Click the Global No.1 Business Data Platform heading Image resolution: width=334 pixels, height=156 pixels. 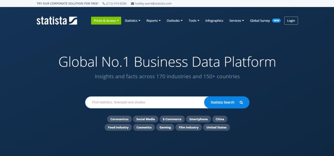167,62
